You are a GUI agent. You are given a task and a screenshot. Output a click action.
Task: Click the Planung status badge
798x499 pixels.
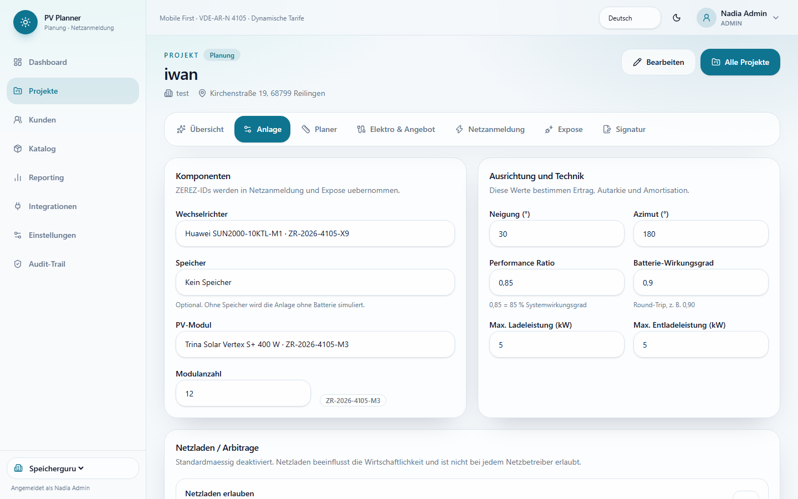pyautogui.click(x=222, y=55)
